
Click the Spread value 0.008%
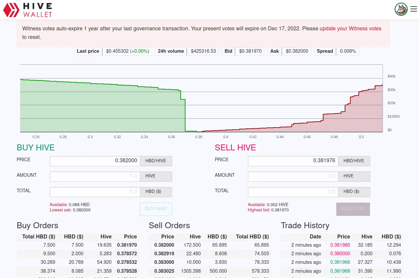[x=348, y=51]
